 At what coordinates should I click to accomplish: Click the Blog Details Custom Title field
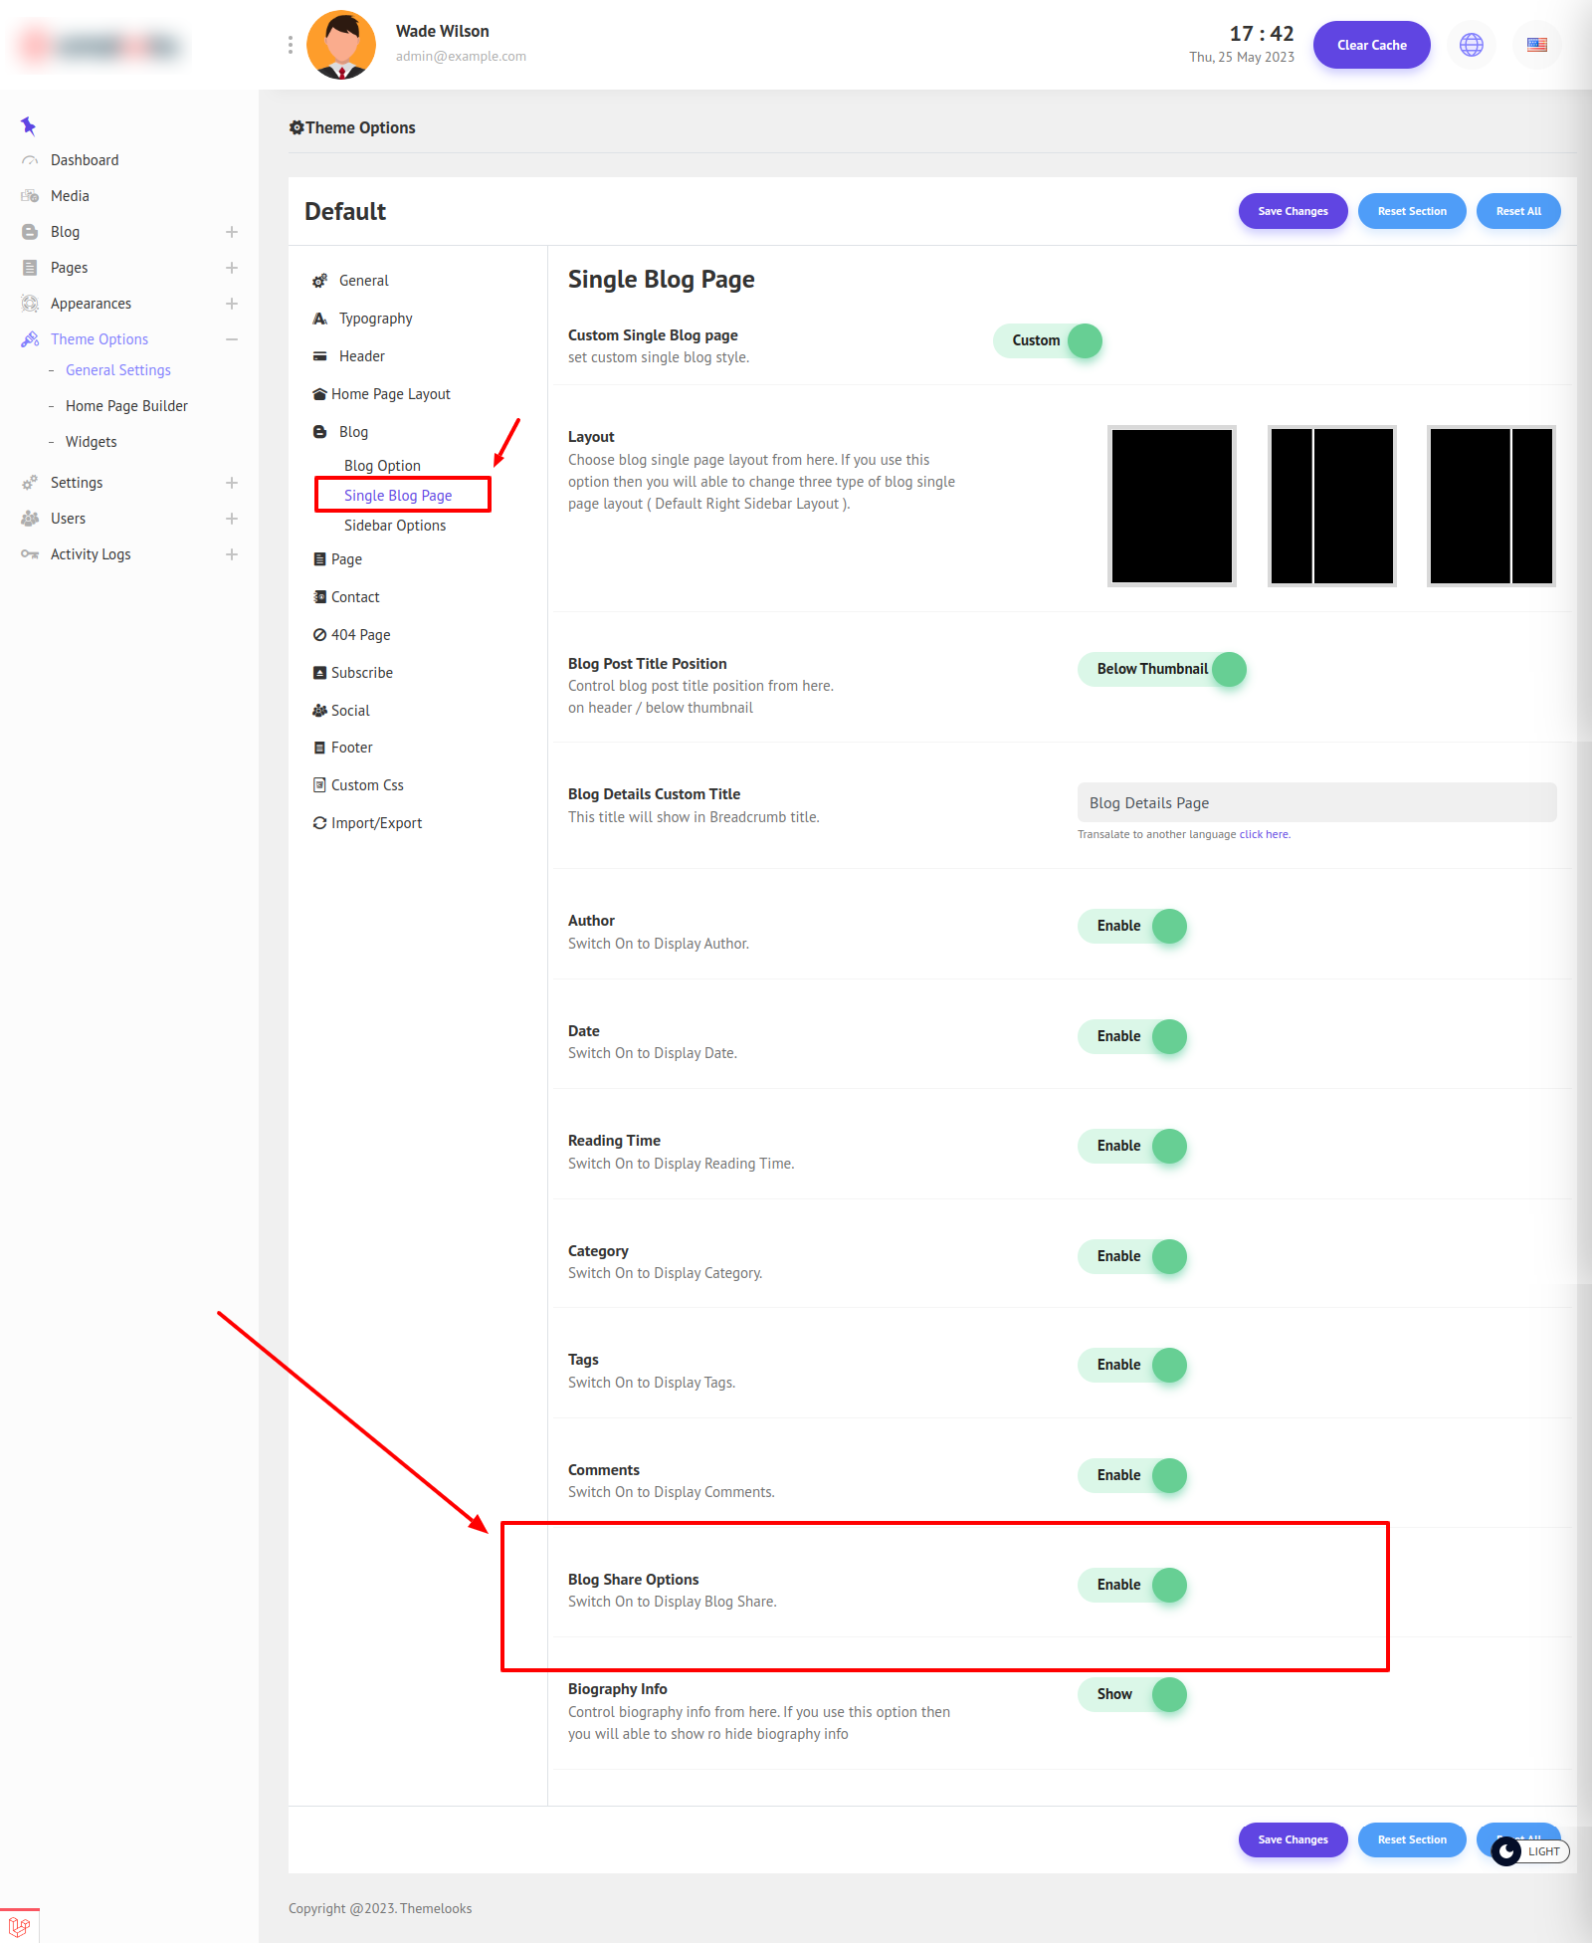1316,802
